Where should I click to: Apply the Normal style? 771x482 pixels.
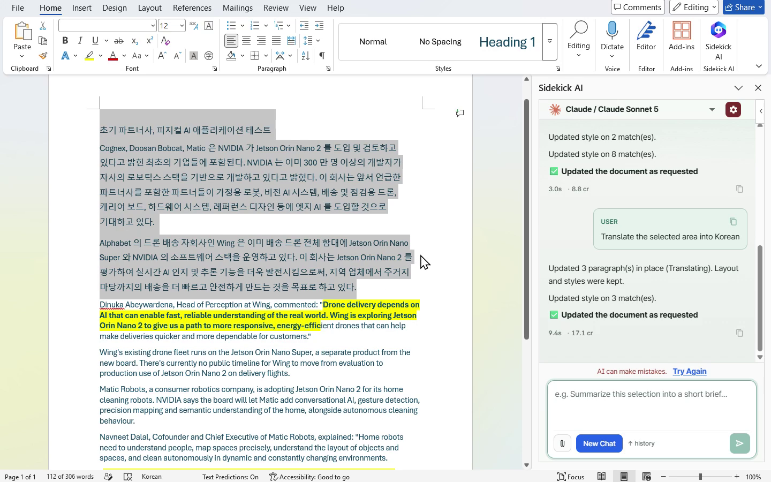point(373,42)
